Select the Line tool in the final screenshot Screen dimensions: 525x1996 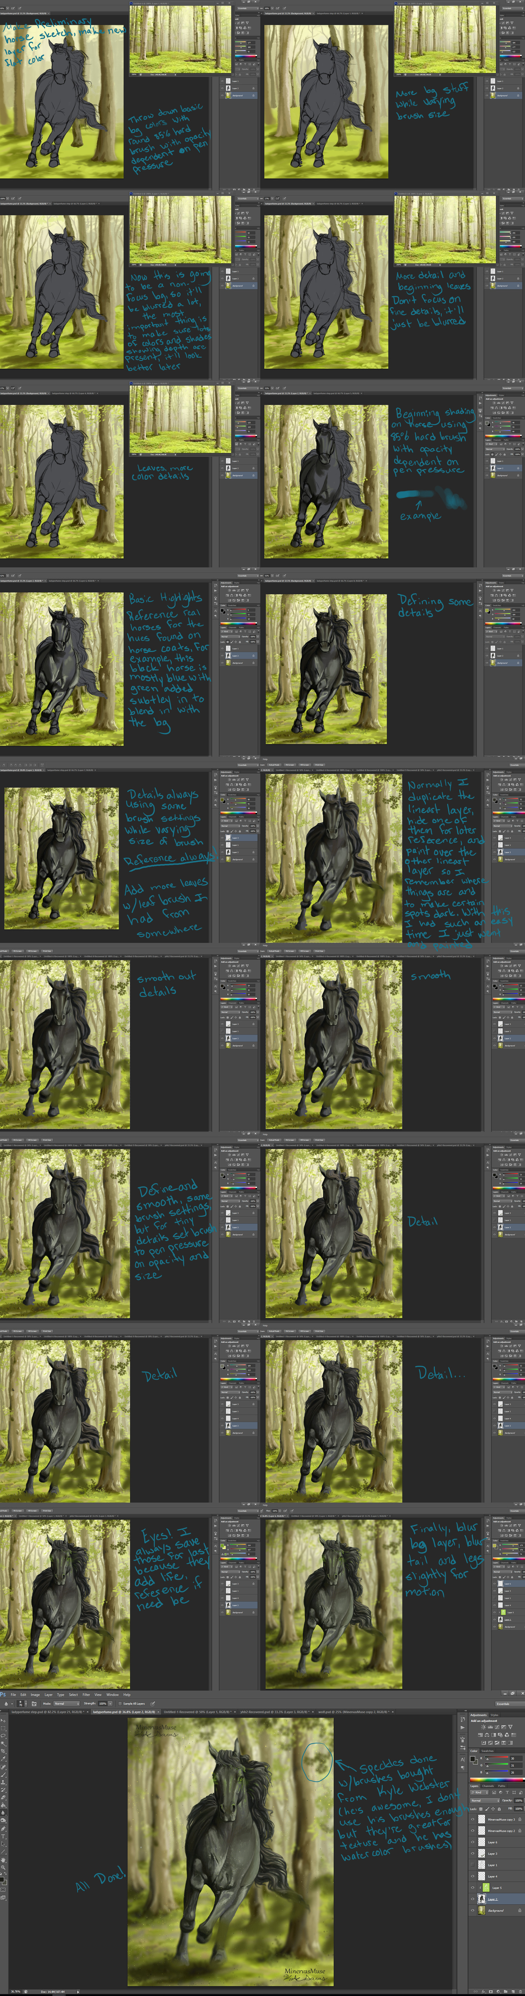click(x=3, y=1852)
